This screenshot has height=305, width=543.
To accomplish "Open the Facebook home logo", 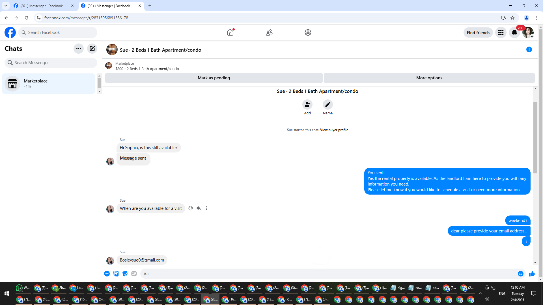I will click(x=10, y=32).
